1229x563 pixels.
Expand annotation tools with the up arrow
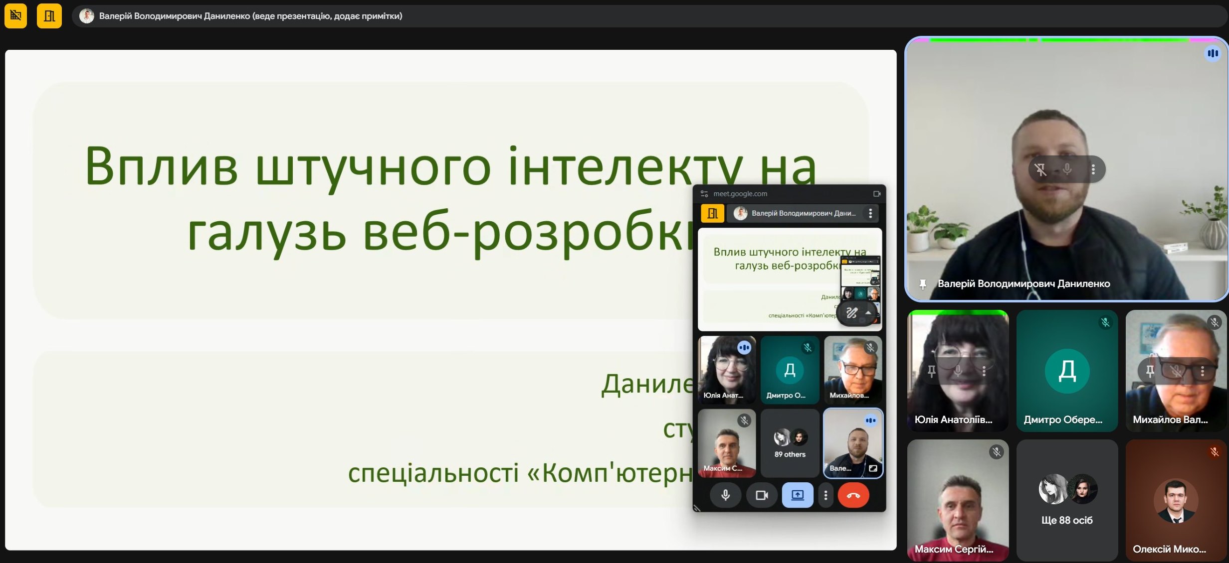868,313
